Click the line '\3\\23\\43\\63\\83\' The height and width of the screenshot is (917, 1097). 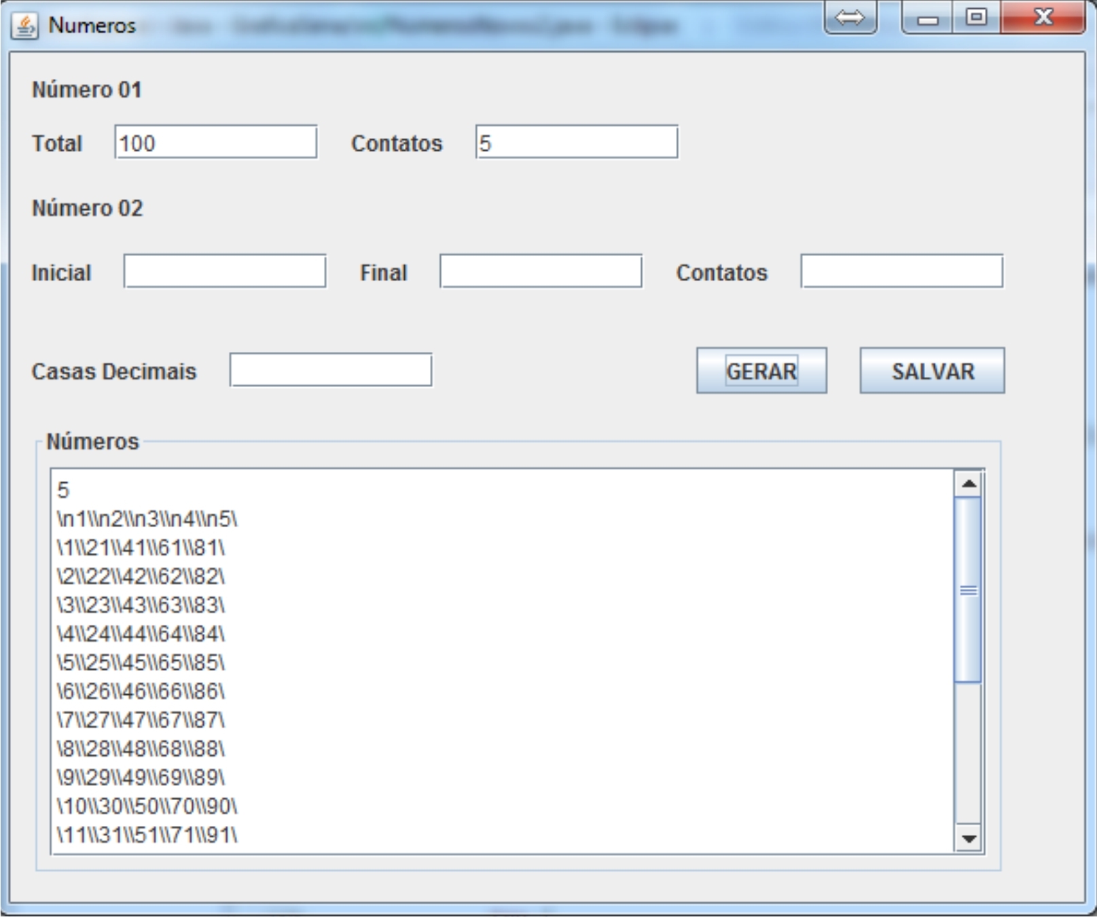[x=141, y=605]
